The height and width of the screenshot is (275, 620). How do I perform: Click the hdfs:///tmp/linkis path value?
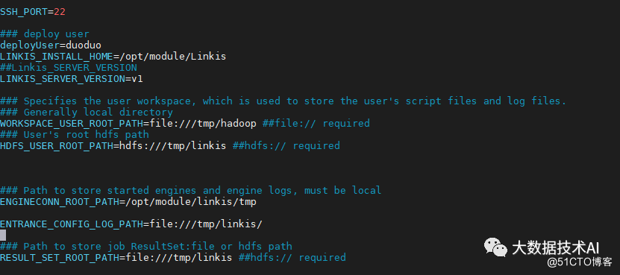point(173,146)
